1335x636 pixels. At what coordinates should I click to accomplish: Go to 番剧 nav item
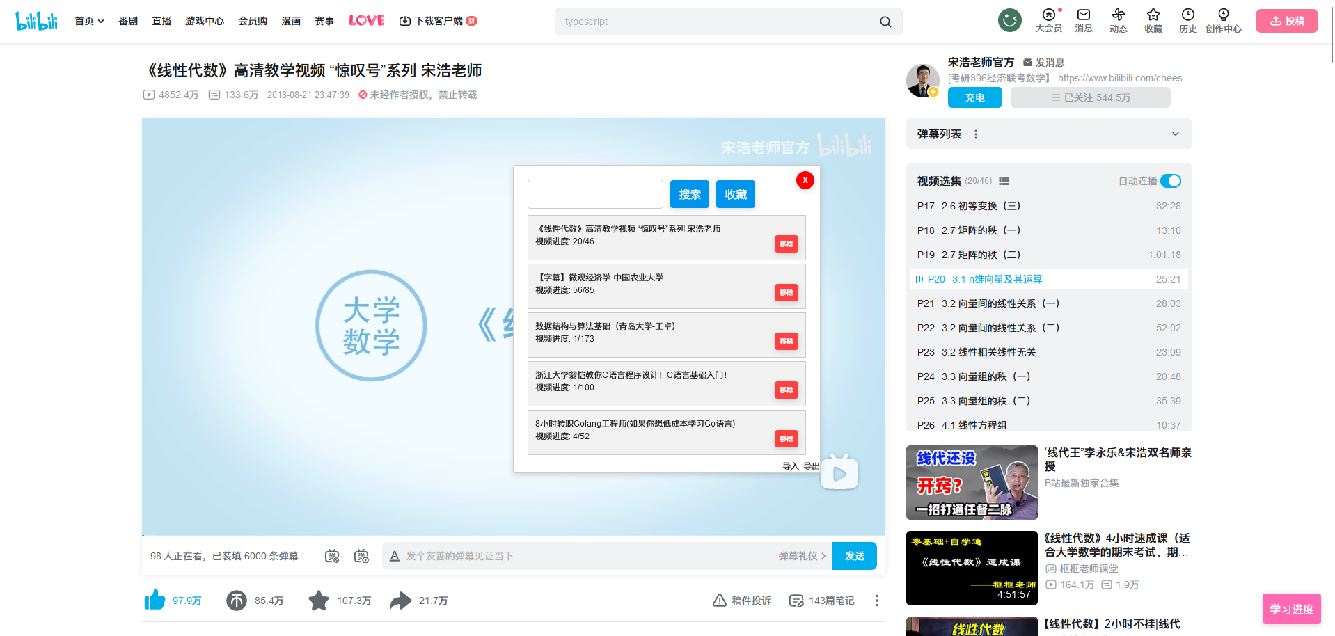[128, 21]
